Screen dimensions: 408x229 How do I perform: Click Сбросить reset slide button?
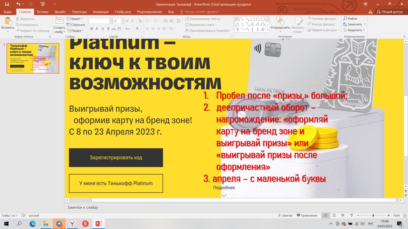[76, 25]
